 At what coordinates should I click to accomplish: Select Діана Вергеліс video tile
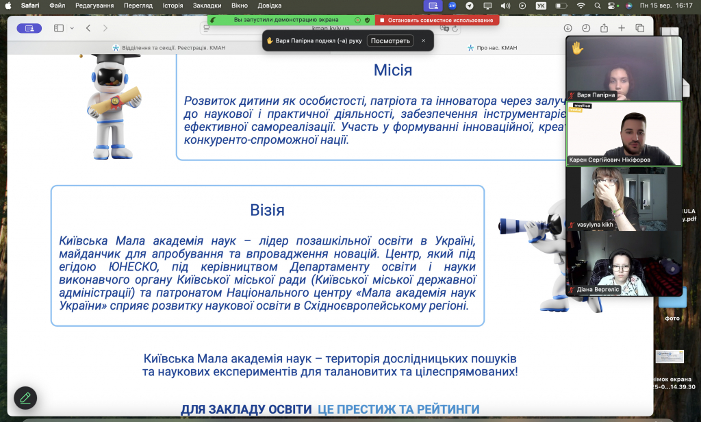[x=624, y=264]
